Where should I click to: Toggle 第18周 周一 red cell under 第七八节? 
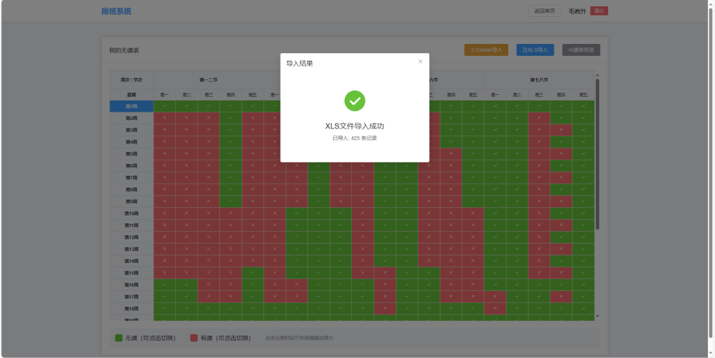(495, 308)
